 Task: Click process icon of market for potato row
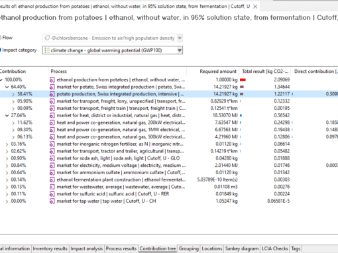pyautogui.click(x=52, y=87)
